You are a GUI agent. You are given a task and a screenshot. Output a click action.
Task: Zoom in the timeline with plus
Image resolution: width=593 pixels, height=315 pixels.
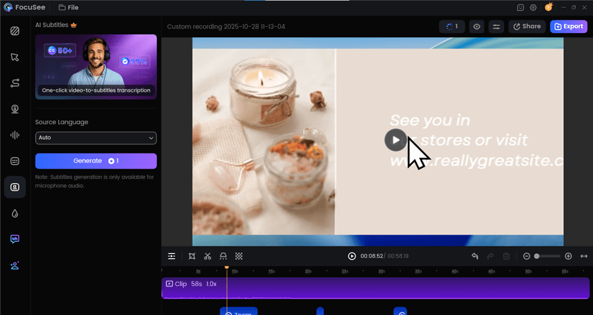(568, 256)
